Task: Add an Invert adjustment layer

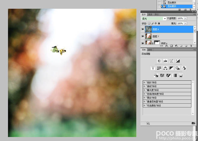Action: [x=156, y=75]
